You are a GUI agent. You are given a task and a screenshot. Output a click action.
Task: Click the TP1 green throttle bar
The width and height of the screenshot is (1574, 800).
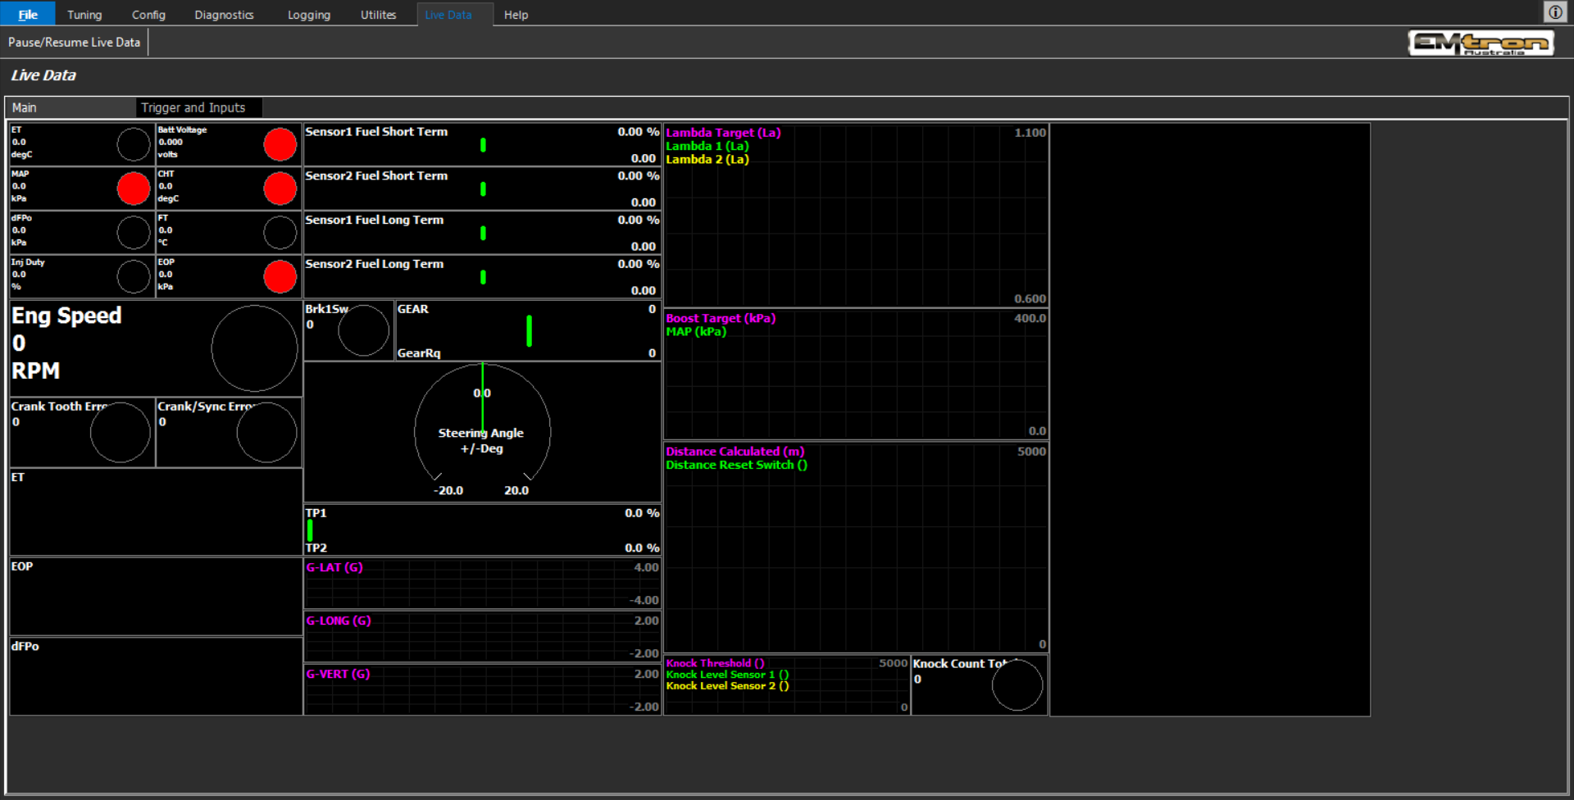310,531
